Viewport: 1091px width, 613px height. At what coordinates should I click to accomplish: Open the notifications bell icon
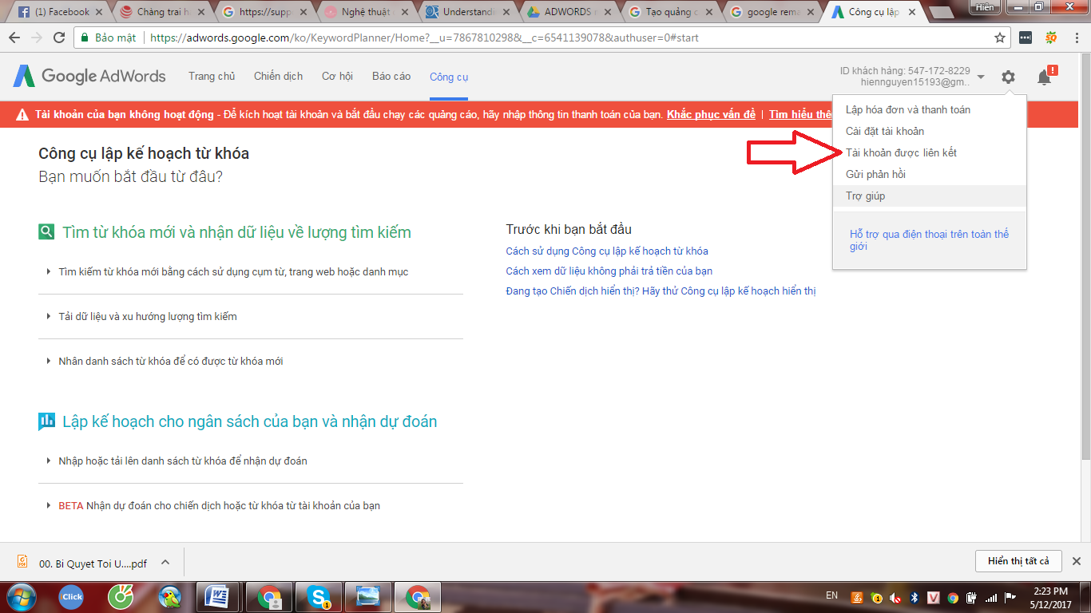pyautogui.click(x=1044, y=77)
